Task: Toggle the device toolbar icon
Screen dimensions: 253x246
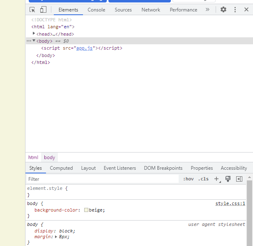Action: [43, 10]
